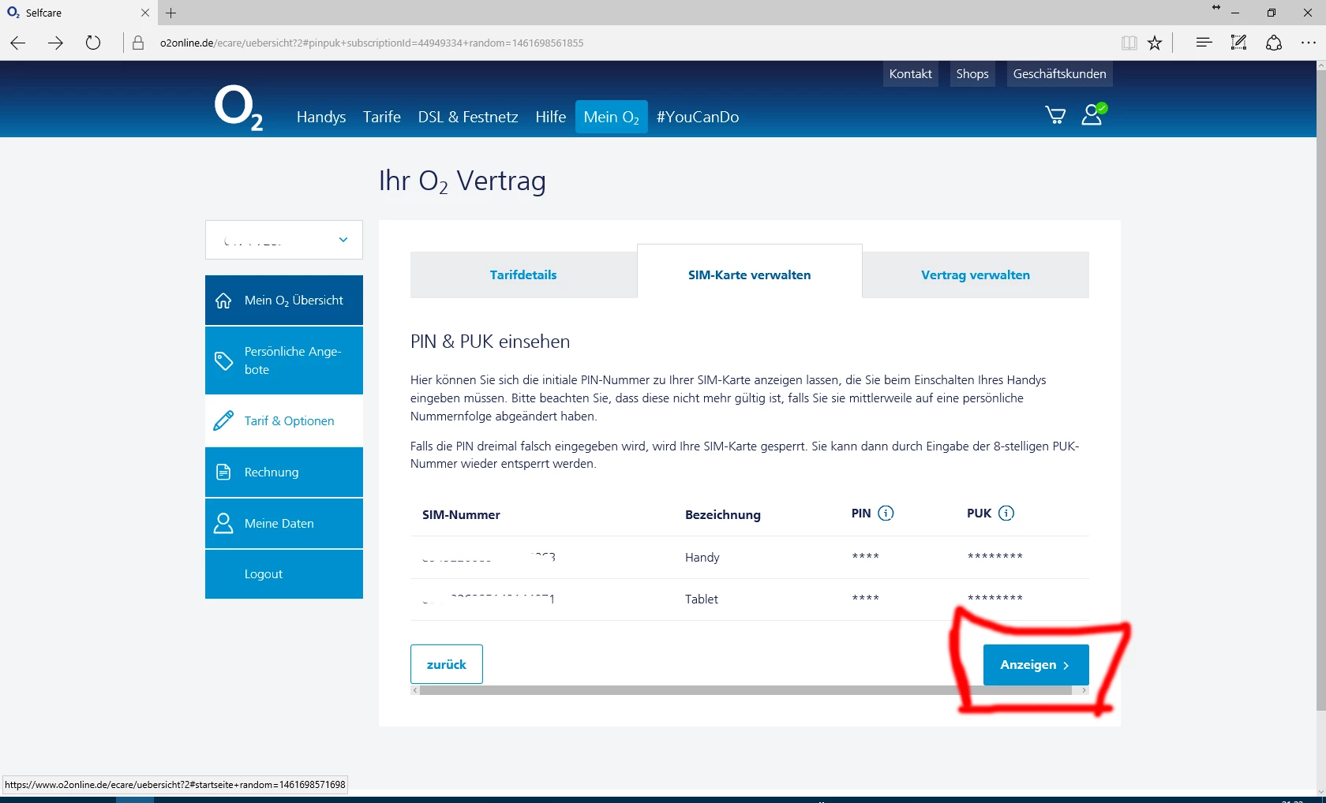The width and height of the screenshot is (1326, 803).
Task: Click the padlock site security icon
Action: [138, 43]
